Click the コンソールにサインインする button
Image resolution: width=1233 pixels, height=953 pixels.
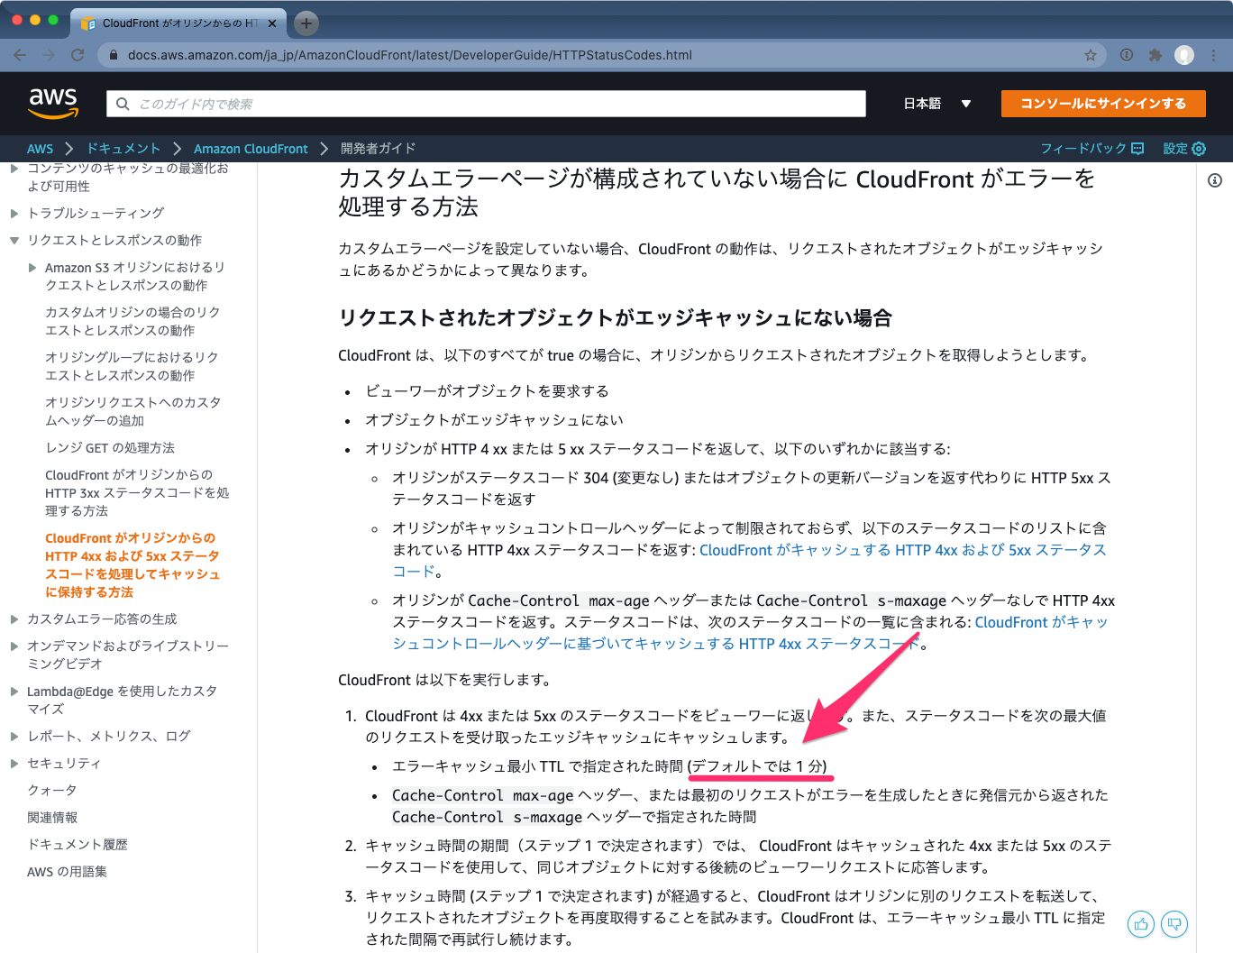(1102, 103)
